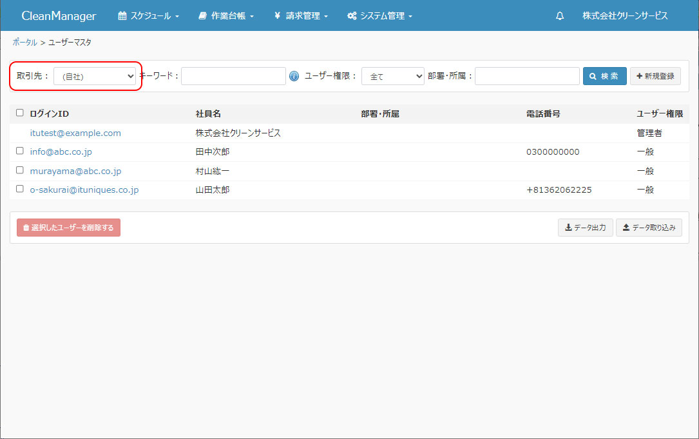The width and height of the screenshot is (699, 439).
Task: Click the データ取り込み import button
Action: click(648, 228)
